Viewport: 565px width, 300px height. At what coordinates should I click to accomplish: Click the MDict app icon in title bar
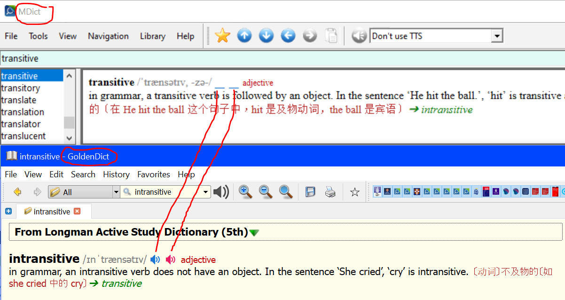coord(9,11)
